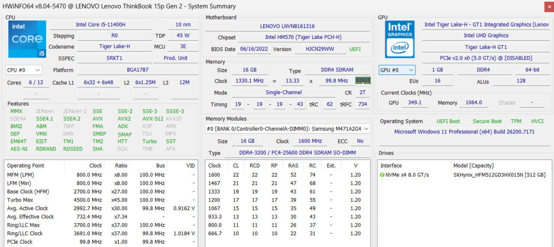554x247 pixels.
Task: Click the ECC No field
Action: pos(360,141)
